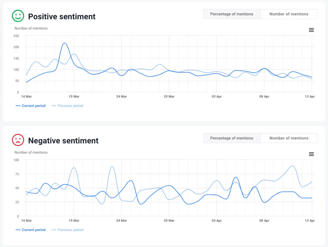Click the Positive chart peak near 18 Mar

pyautogui.click(x=65, y=43)
